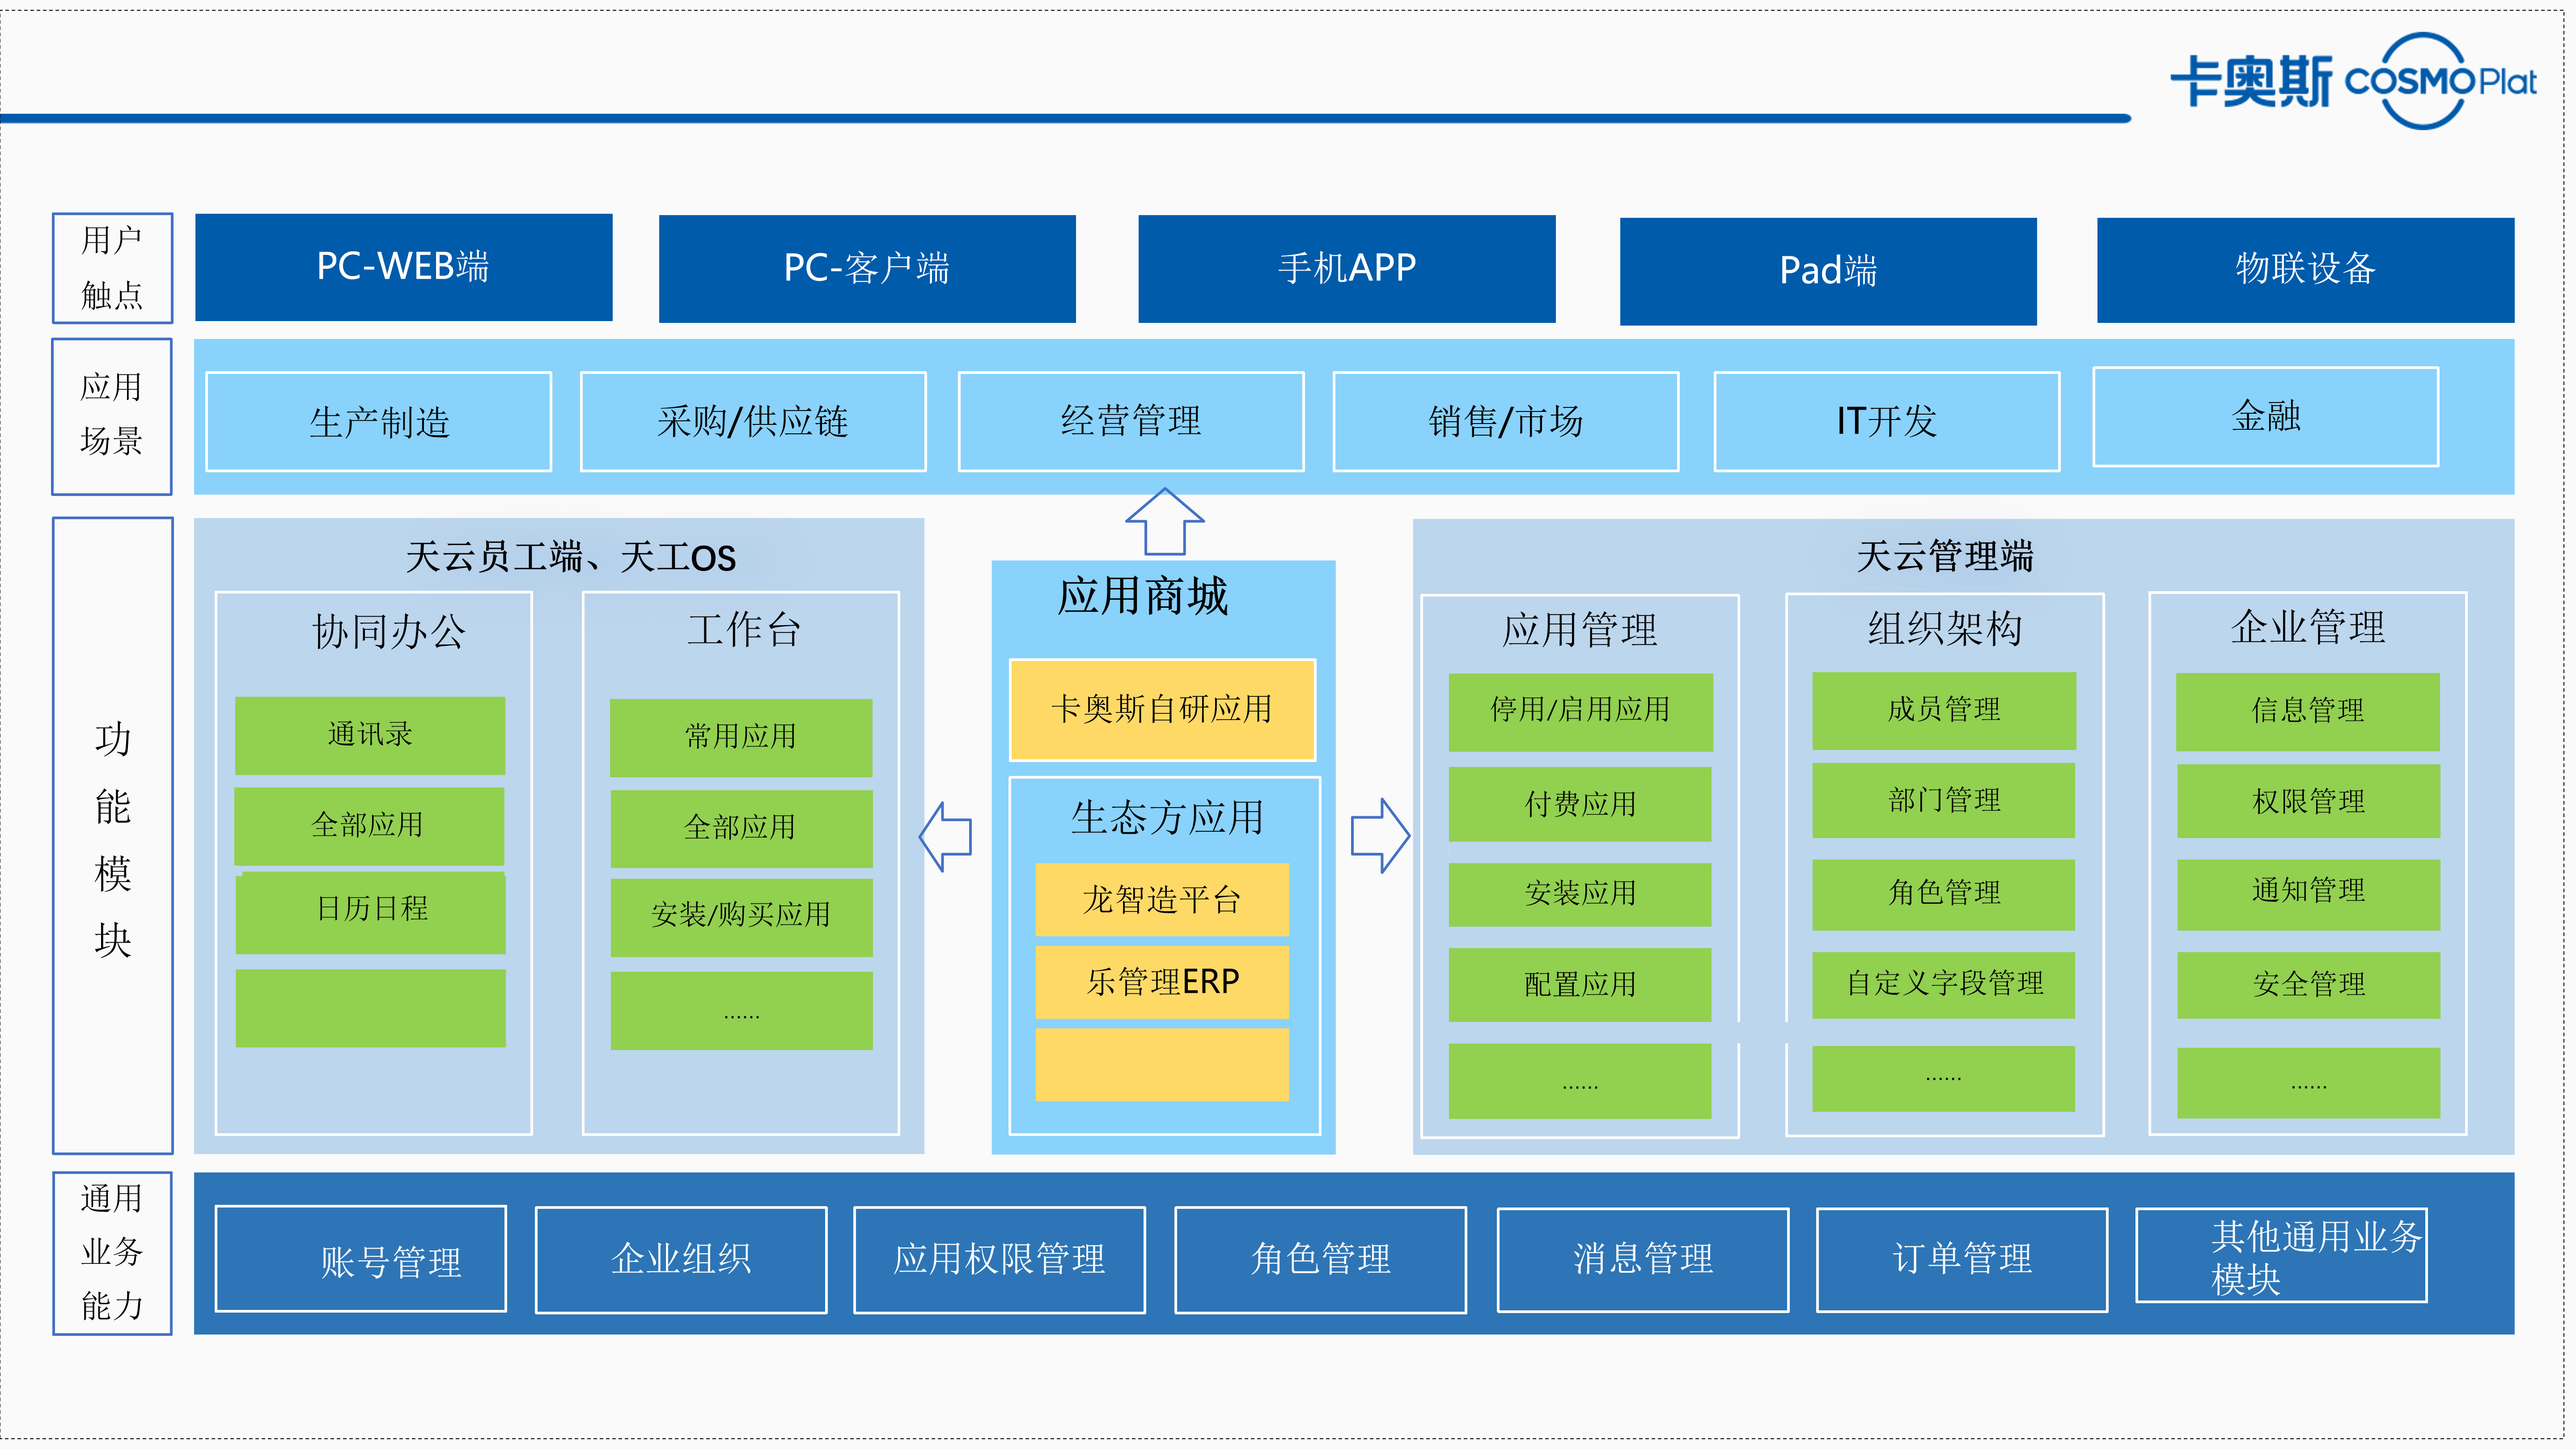Viewport: 2576px width, 1449px height.
Task: Click the 企业管理 heading
Action: coord(2308,627)
